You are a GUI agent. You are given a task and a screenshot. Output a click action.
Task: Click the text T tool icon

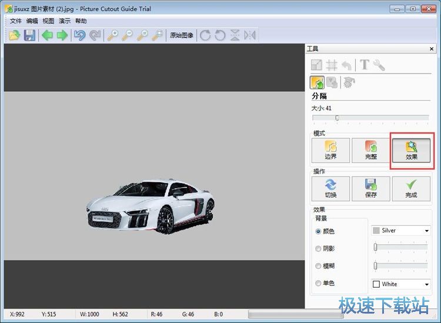tap(364, 65)
